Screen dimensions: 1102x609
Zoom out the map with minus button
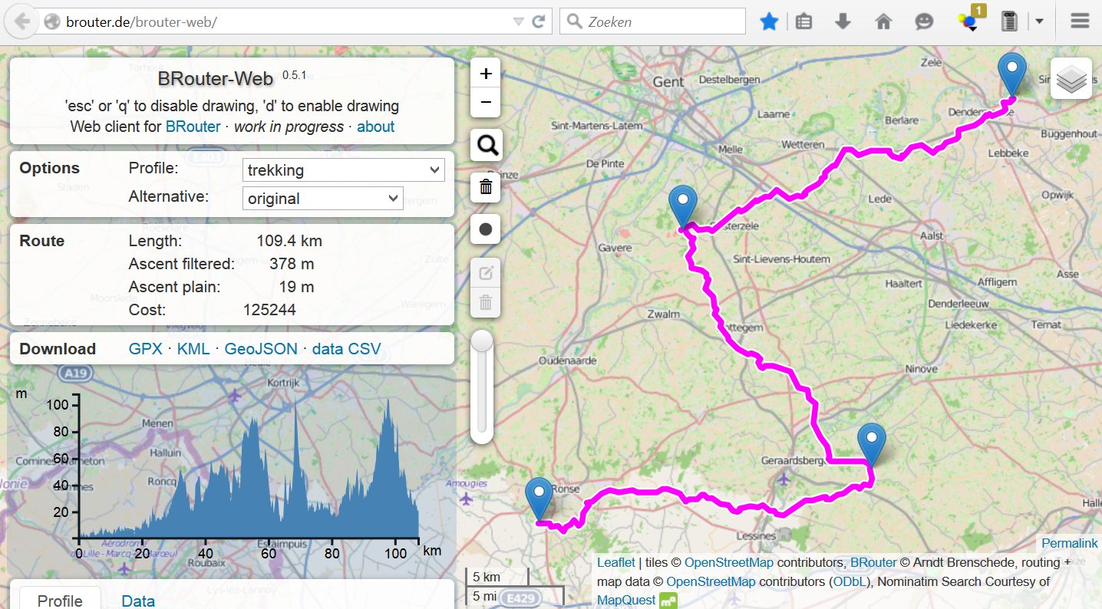[x=485, y=103]
